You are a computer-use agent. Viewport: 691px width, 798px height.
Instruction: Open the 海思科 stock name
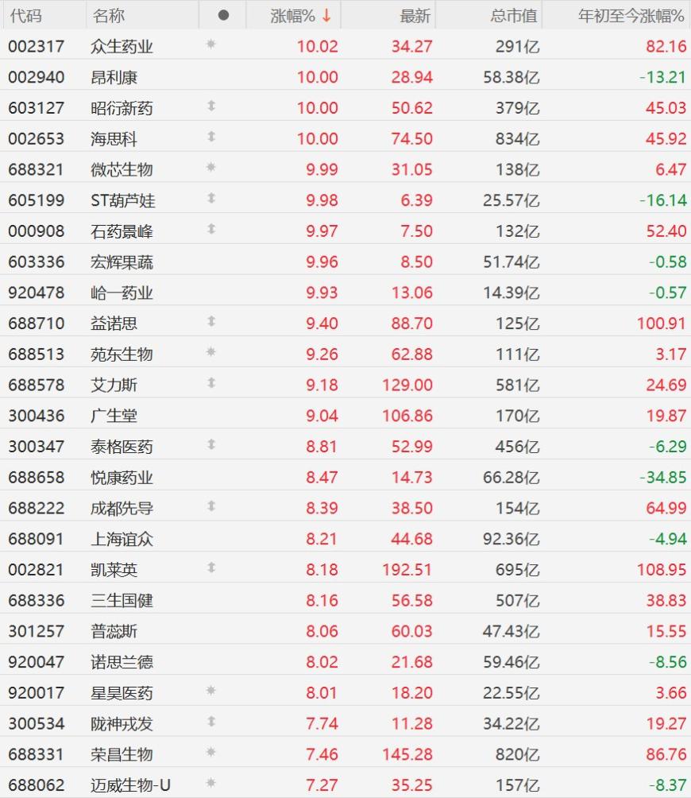pyautogui.click(x=114, y=139)
